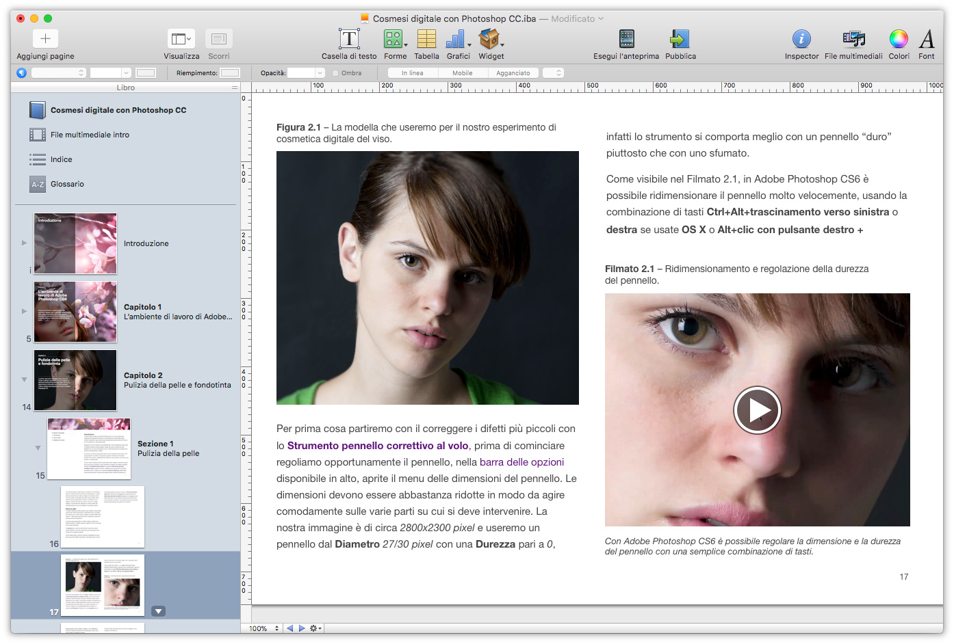
Task: Click the Scorri toolbar icon
Action: click(219, 38)
